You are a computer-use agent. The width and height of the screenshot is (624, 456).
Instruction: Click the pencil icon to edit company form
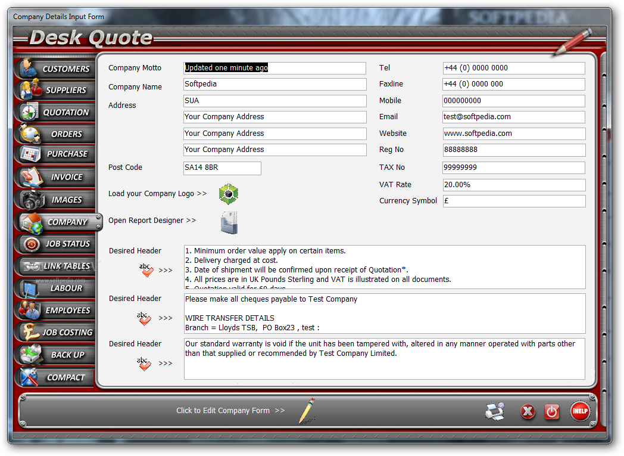307,411
